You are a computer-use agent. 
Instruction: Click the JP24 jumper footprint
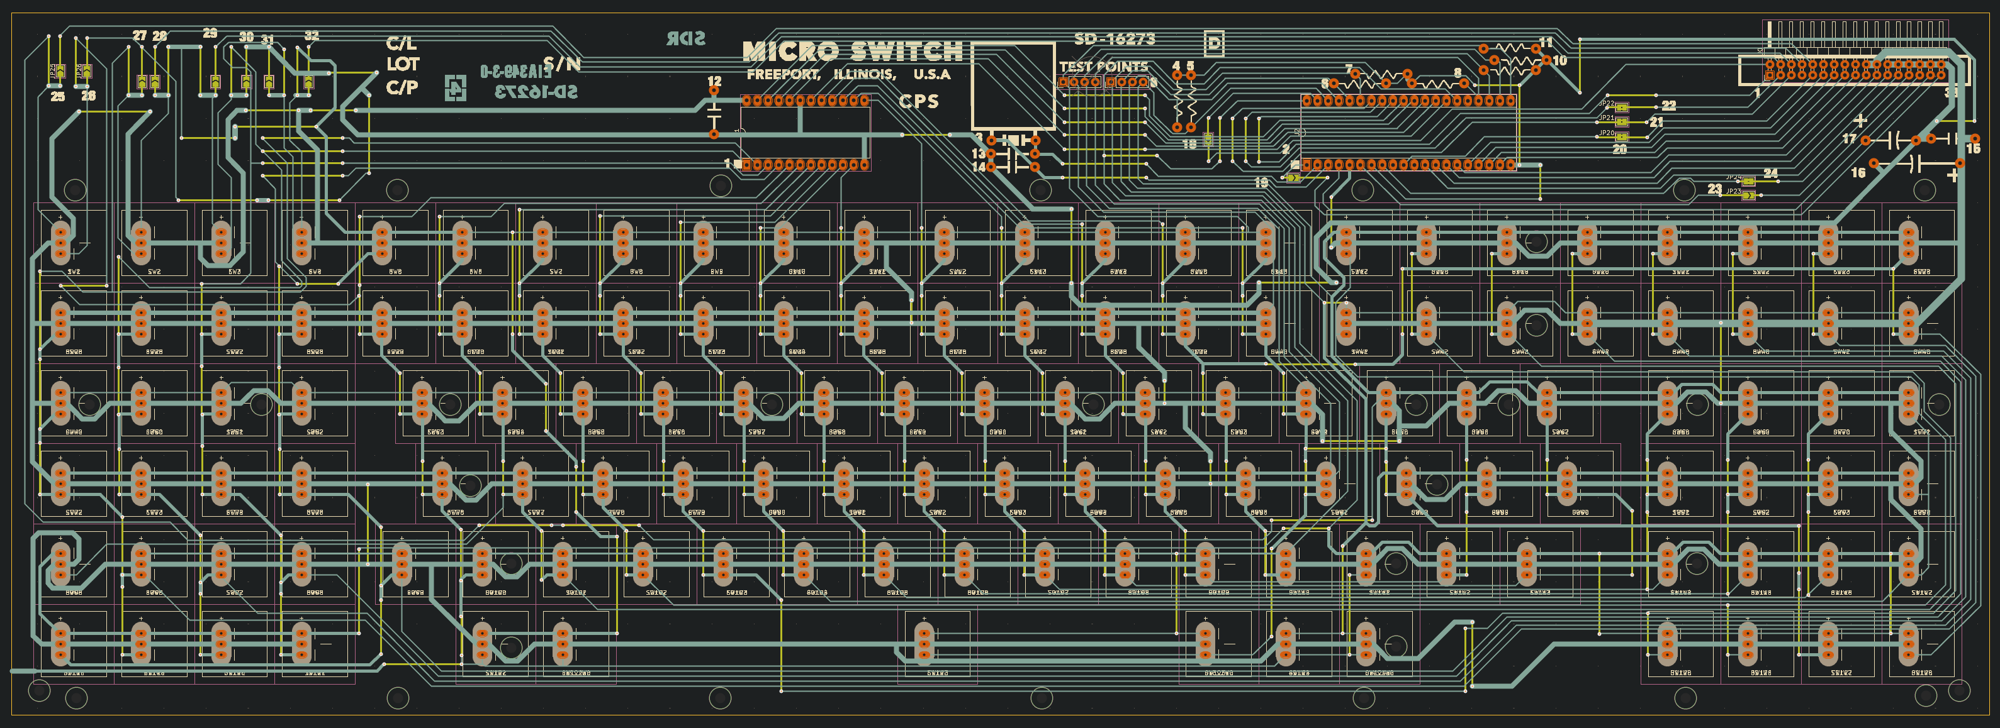[1748, 182]
